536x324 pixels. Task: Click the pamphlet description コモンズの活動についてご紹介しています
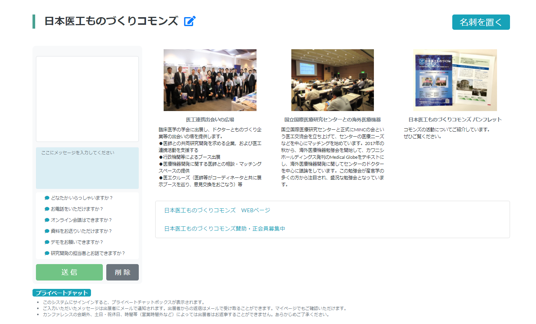447,133
